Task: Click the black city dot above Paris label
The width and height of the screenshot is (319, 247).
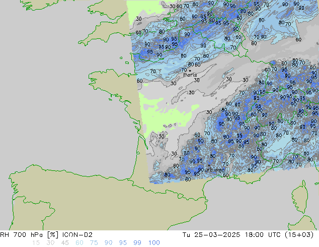Action: pos(190,71)
